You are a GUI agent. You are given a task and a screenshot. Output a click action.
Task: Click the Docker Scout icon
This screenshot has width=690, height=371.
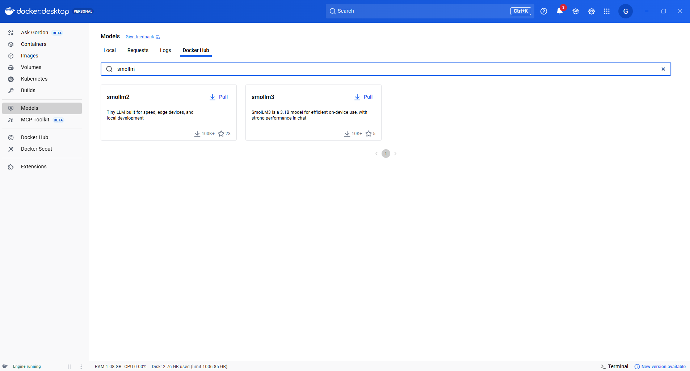click(11, 149)
